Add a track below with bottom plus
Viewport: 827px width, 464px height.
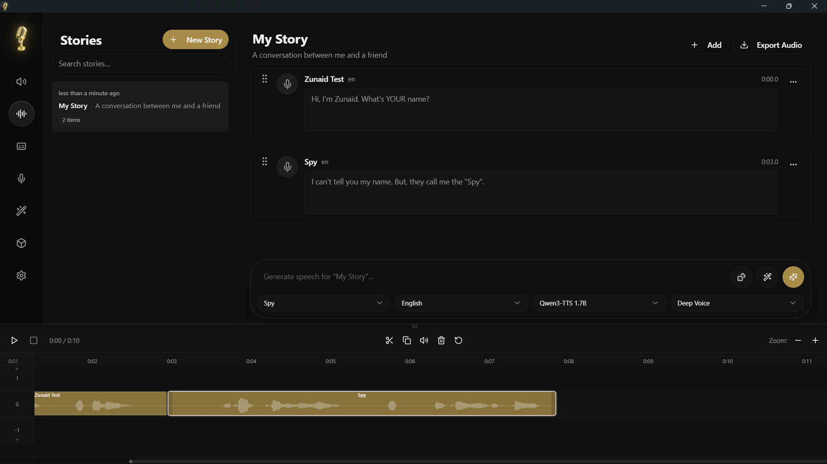click(x=17, y=439)
